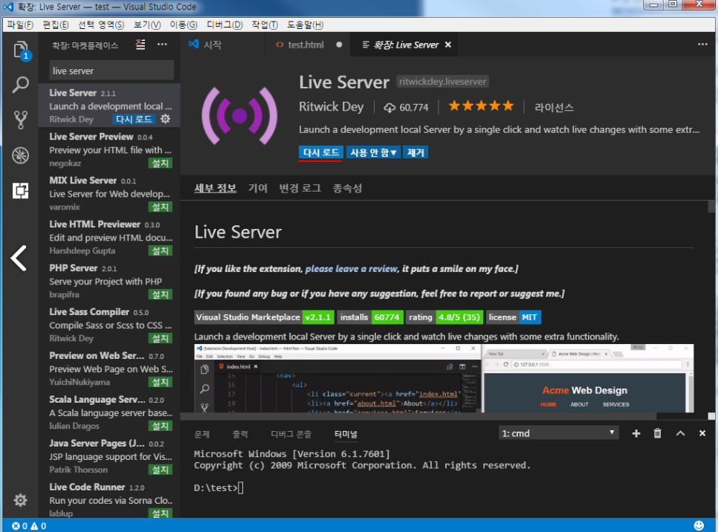This screenshot has height=532, width=718.
Task: Install Java Server Pages extension
Action: click(161, 470)
